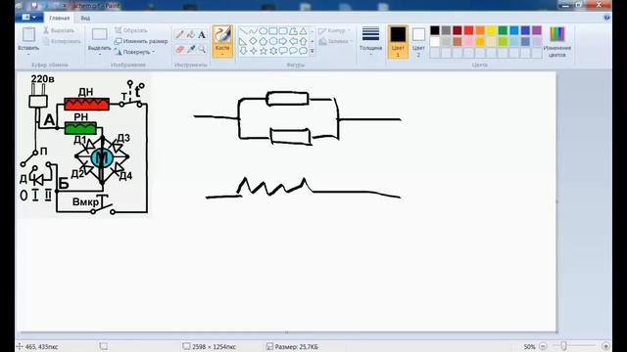Viewport: 627px width, 352px height.
Task: Click the file size text Размер: 25,7КБ
Action: (x=297, y=347)
